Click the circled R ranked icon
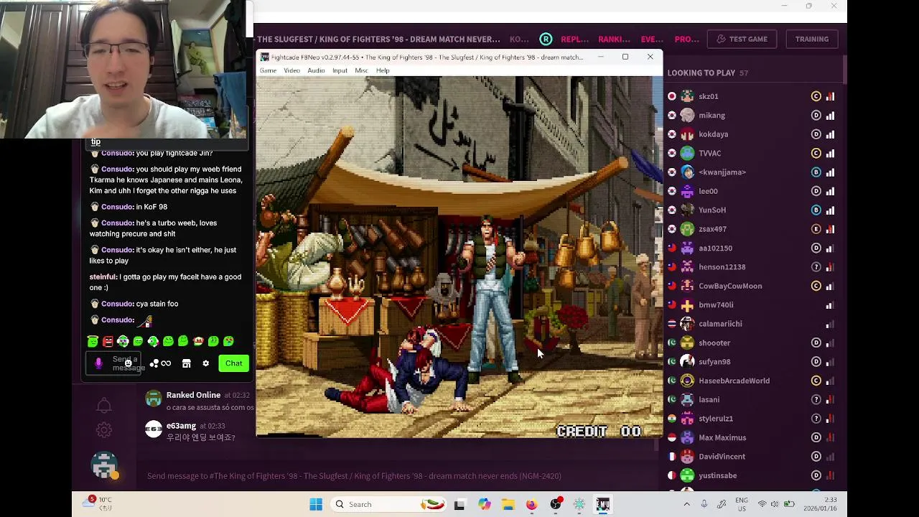This screenshot has width=919, height=517. (546, 39)
